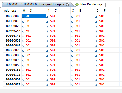122x93 pixels.
Task: Click changed-value triangle icon in D0000800 column 4-7
Action: point(47,17)
